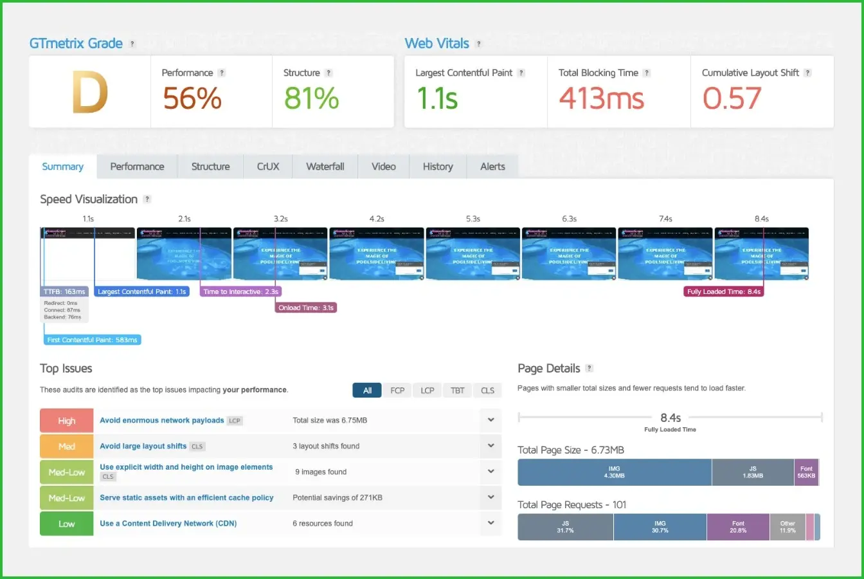Expand the 'Avoid large layout shifts' issue
The height and width of the screenshot is (579, 864).
491,446
